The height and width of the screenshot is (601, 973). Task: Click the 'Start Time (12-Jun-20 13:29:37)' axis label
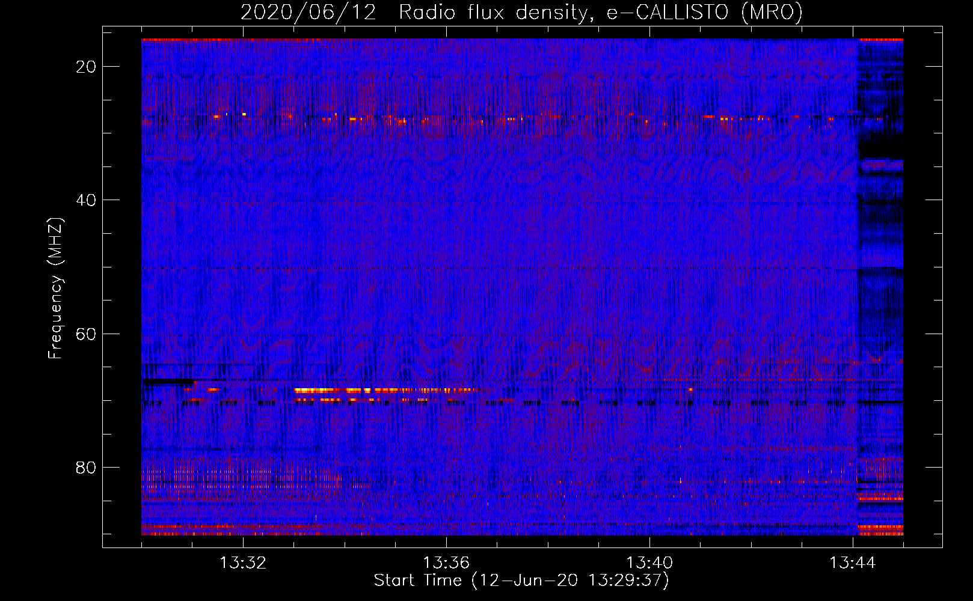coord(521,581)
